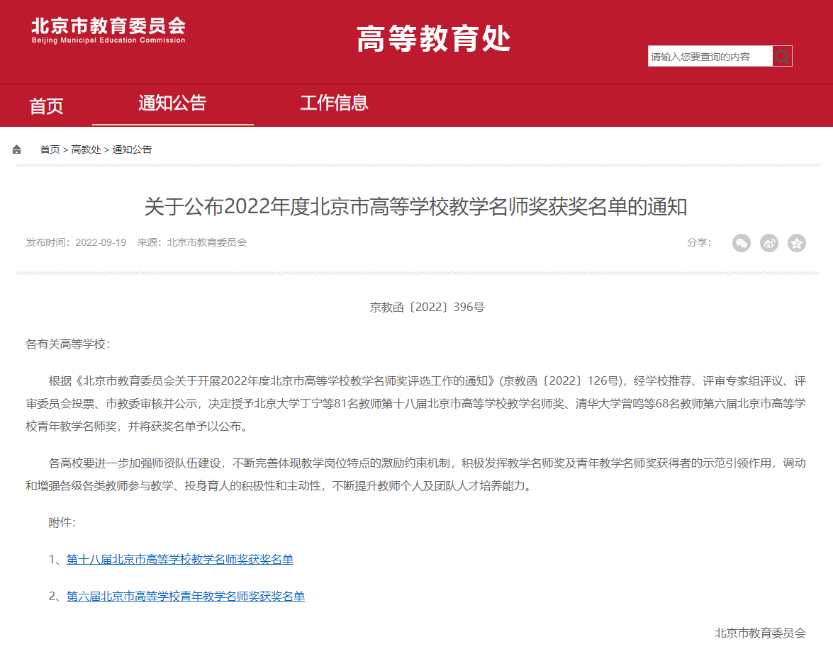
Task: Switch to the 工作信息 navigation tab
Action: 334,103
